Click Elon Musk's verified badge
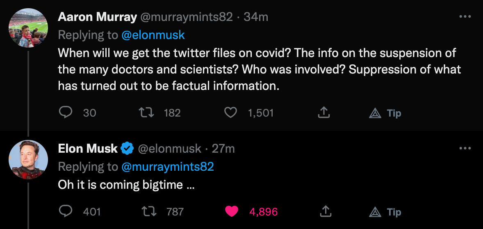The width and height of the screenshot is (483, 229). click(x=127, y=149)
